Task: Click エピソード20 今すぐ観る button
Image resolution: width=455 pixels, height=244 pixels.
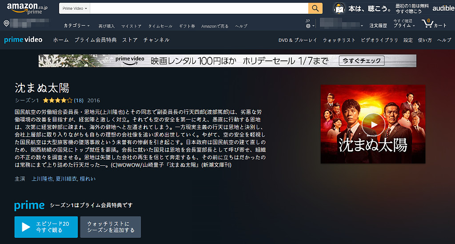Action: [x=46, y=227]
